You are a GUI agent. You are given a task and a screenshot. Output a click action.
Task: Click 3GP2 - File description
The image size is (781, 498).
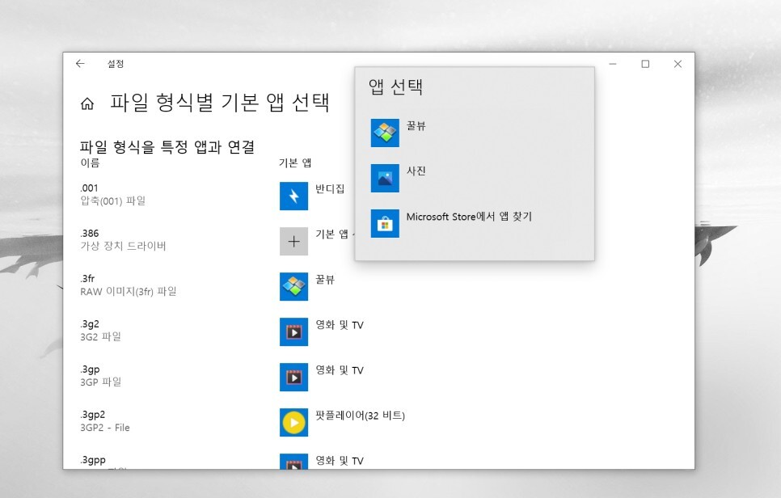(105, 428)
